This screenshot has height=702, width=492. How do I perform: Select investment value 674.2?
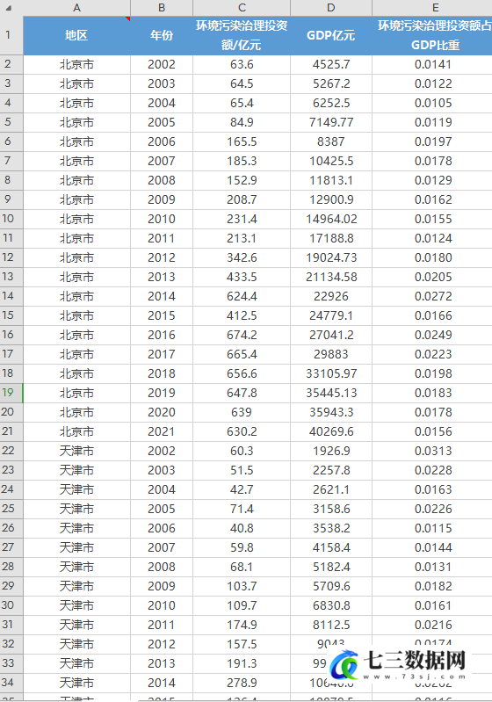pos(242,335)
